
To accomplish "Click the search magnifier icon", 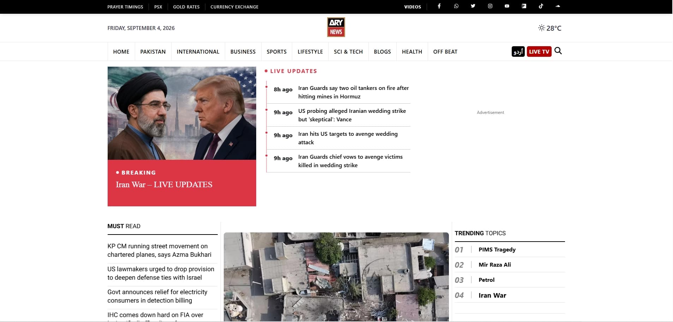I will click(x=558, y=51).
